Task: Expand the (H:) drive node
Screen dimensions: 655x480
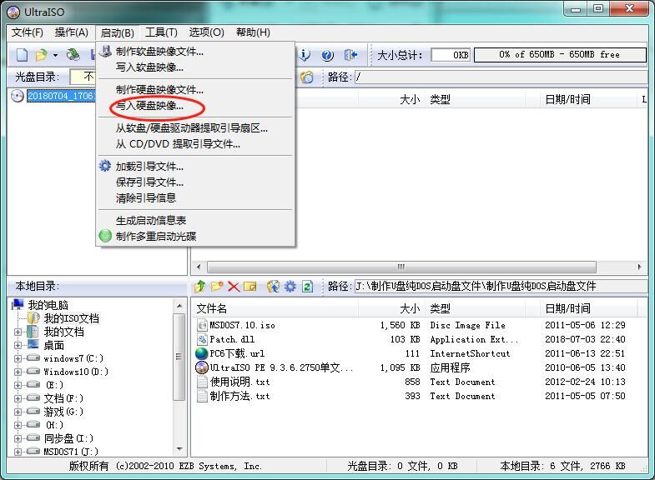Action: (18, 425)
